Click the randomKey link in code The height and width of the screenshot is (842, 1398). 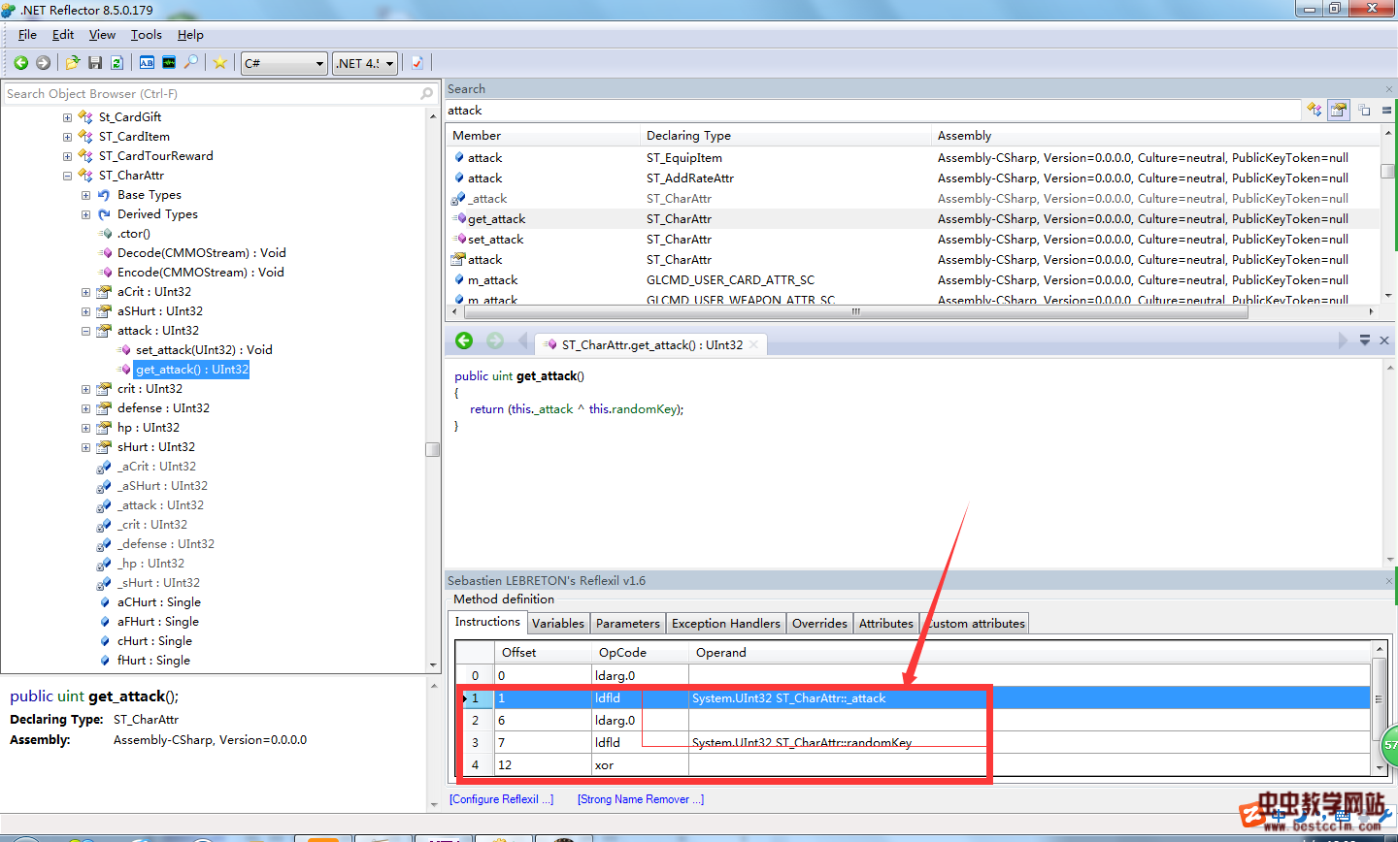coord(645,409)
